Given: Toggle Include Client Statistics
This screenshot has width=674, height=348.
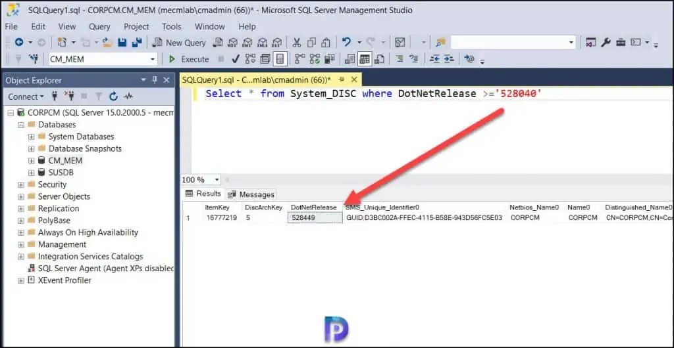Looking at the screenshot, I should pyautogui.click(x=330, y=58).
